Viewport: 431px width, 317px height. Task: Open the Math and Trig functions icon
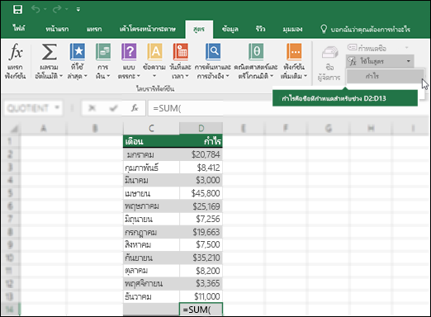256,52
